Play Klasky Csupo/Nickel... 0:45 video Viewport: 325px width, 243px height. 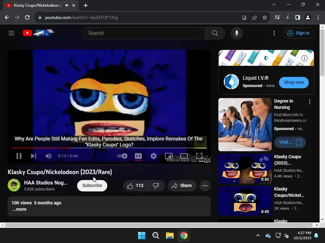pyautogui.click(x=245, y=201)
